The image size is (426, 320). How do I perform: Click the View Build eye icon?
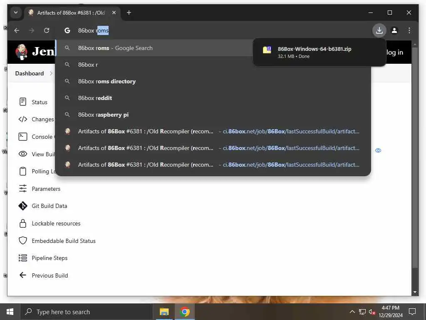(x=23, y=154)
